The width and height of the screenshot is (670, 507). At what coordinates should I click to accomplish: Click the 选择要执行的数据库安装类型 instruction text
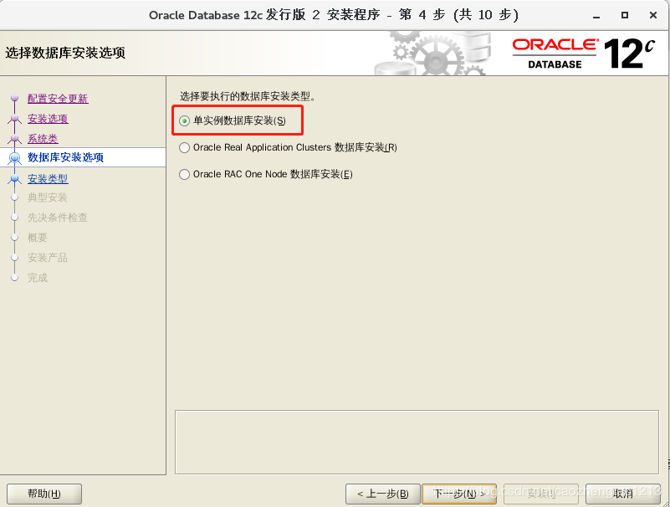tap(248, 96)
